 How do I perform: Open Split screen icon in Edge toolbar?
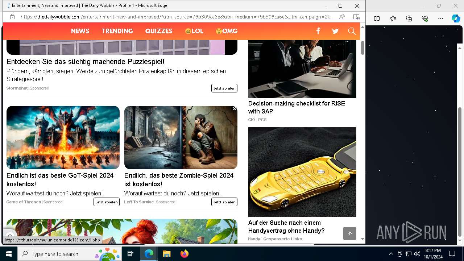coord(377,18)
